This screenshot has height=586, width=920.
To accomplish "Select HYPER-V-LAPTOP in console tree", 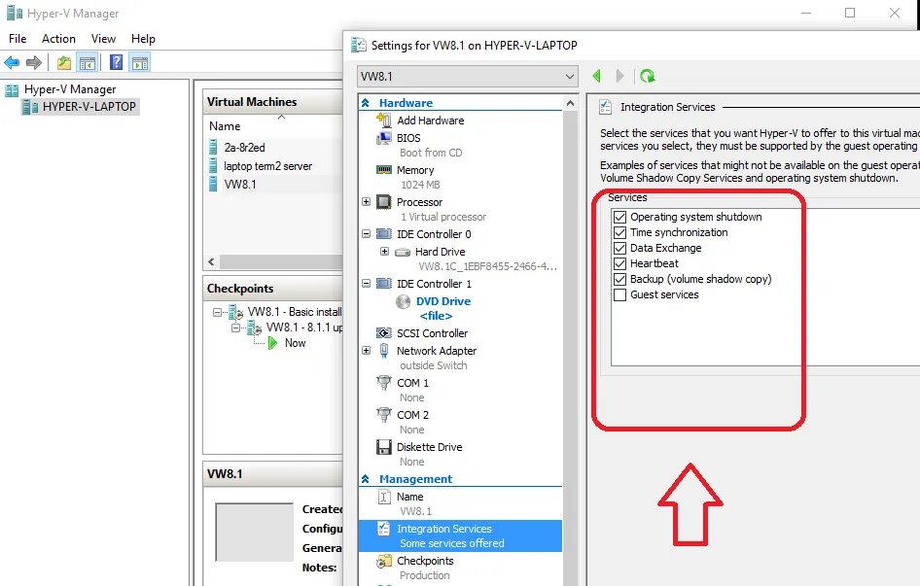I will pos(88,107).
